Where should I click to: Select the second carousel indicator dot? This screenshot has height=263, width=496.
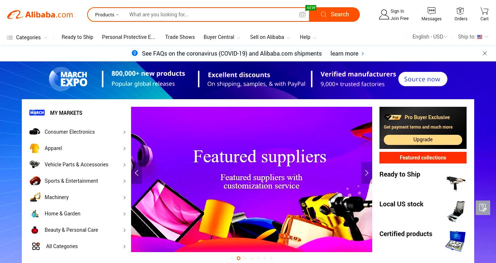click(x=239, y=258)
